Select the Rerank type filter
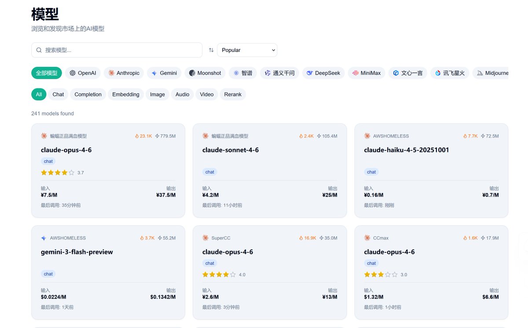Viewport: 528px width, 328px height. tap(233, 95)
